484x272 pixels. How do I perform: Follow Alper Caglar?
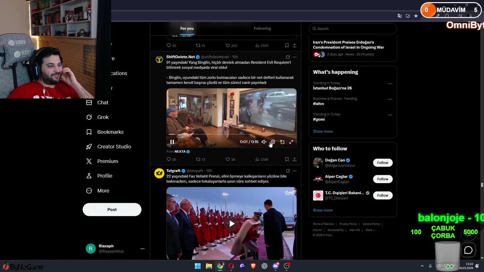coord(383,179)
